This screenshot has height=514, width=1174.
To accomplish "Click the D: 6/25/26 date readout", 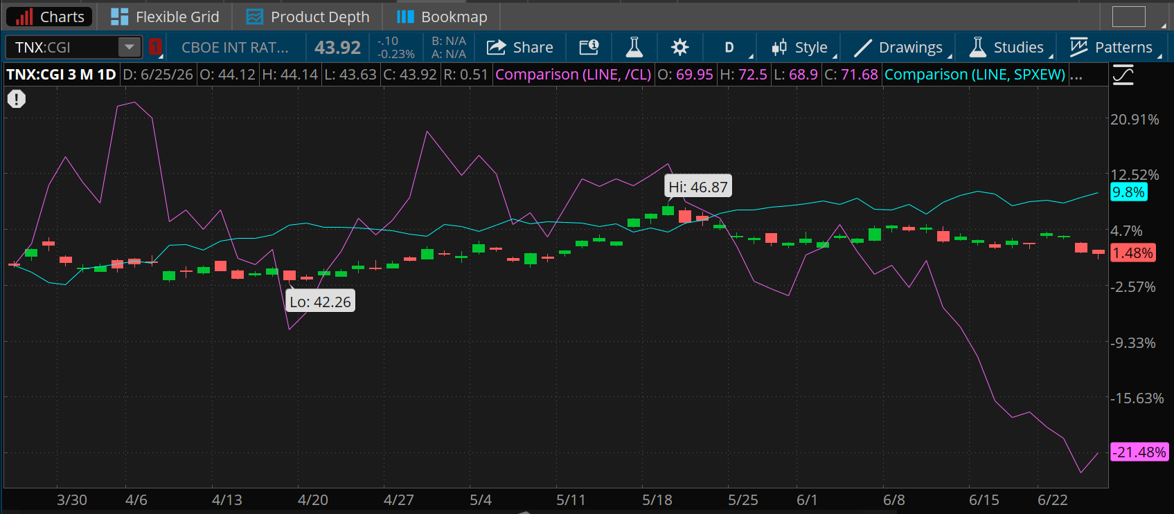I will point(158,74).
